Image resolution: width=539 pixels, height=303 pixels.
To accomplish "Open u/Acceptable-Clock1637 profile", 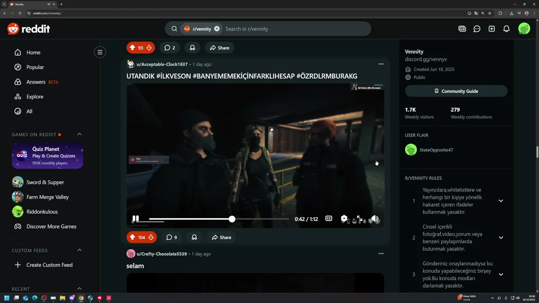I will (162, 64).
